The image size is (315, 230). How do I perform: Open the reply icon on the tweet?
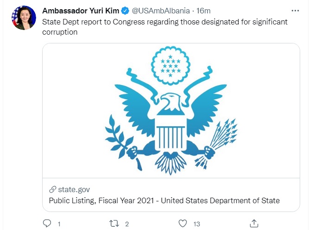click(46, 224)
